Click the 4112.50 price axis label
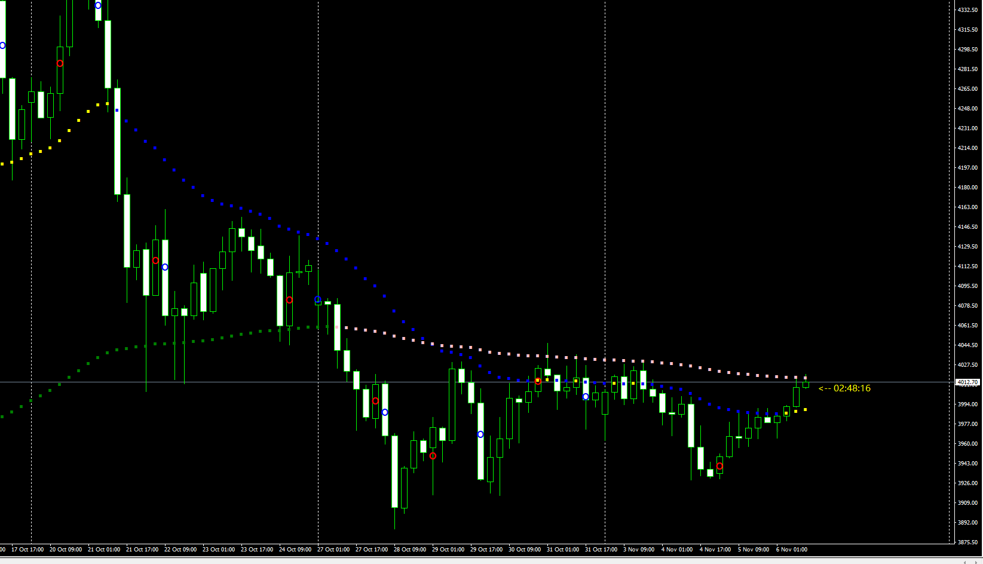The image size is (983, 564). (967, 266)
